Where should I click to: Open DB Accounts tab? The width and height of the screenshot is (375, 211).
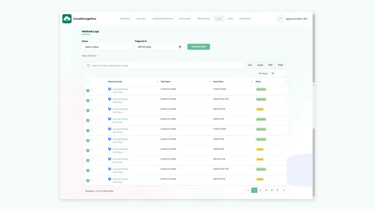tap(185, 19)
